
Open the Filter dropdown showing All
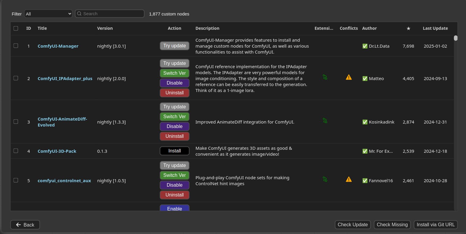pos(48,13)
